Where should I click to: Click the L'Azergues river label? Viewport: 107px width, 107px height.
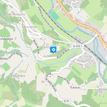tap(84, 31)
